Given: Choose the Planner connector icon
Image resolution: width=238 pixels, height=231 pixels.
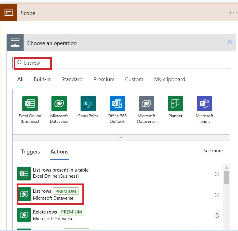Looking at the screenshot, I should tap(175, 104).
